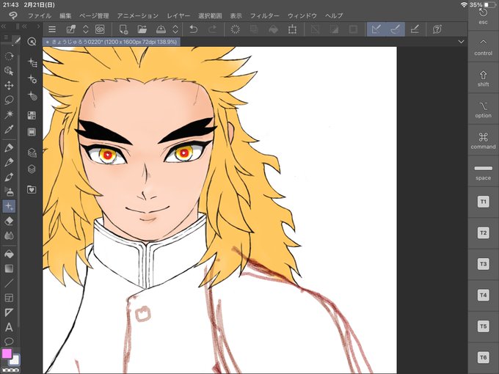Toggle the option modifier key

(483, 109)
